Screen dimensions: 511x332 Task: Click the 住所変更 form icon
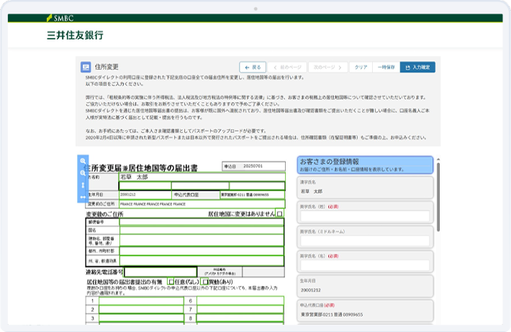[86, 67]
